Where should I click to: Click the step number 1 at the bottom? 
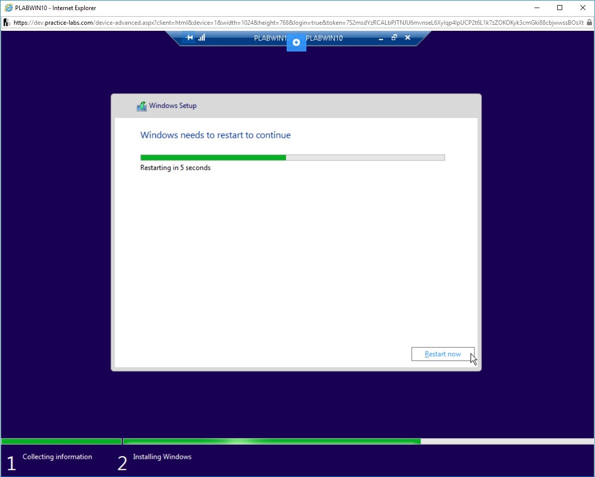coord(12,463)
